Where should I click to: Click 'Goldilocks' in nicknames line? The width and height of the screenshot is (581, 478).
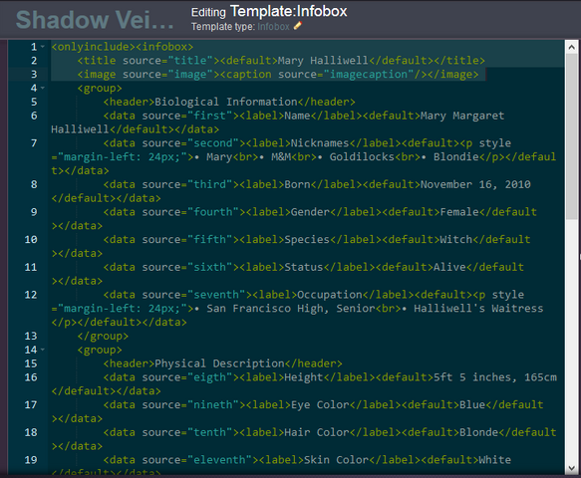[x=362, y=157]
